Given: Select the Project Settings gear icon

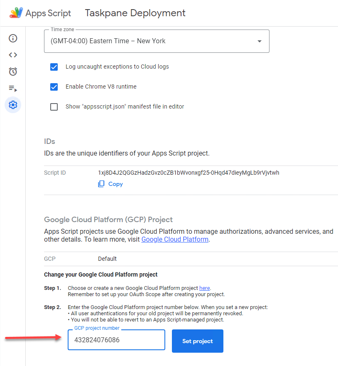Looking at the screenshot, I should 13,105.
